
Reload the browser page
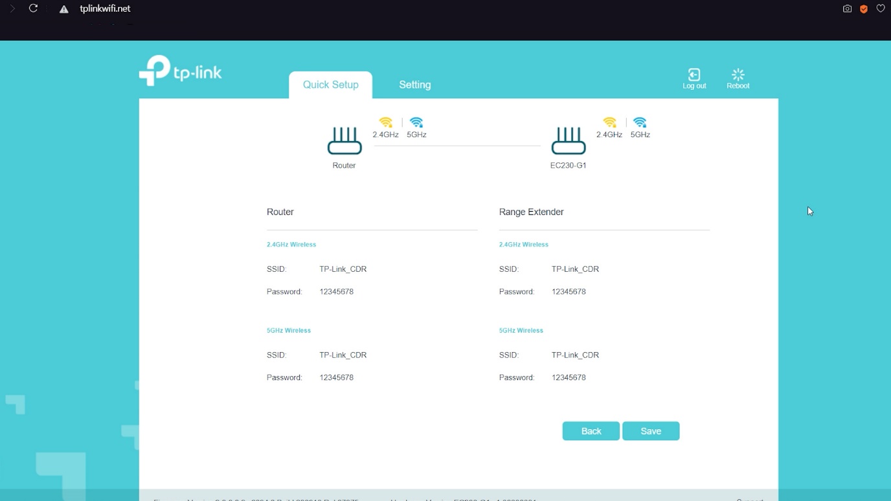tap(33, 8)
